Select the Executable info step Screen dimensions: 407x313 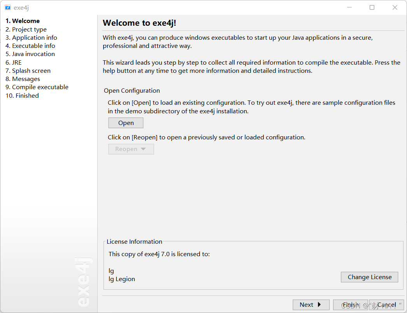click(x=30, y=46)
